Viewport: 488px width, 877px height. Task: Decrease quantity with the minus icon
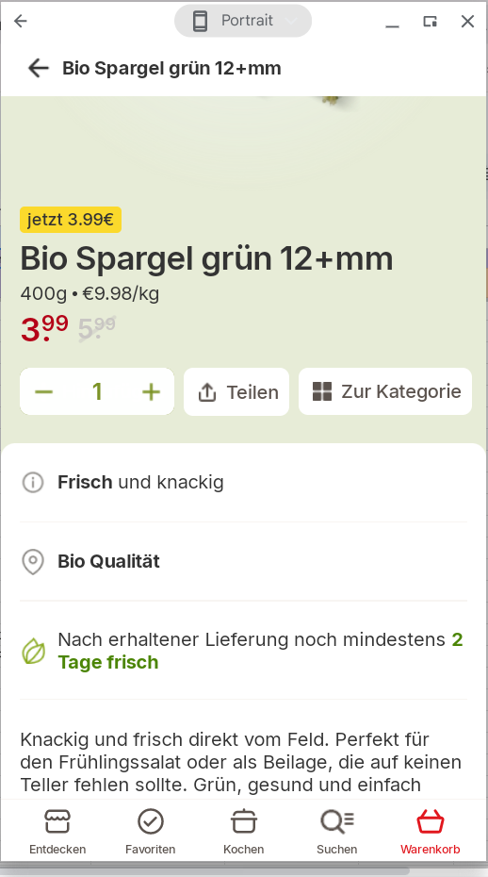[43, 392]
